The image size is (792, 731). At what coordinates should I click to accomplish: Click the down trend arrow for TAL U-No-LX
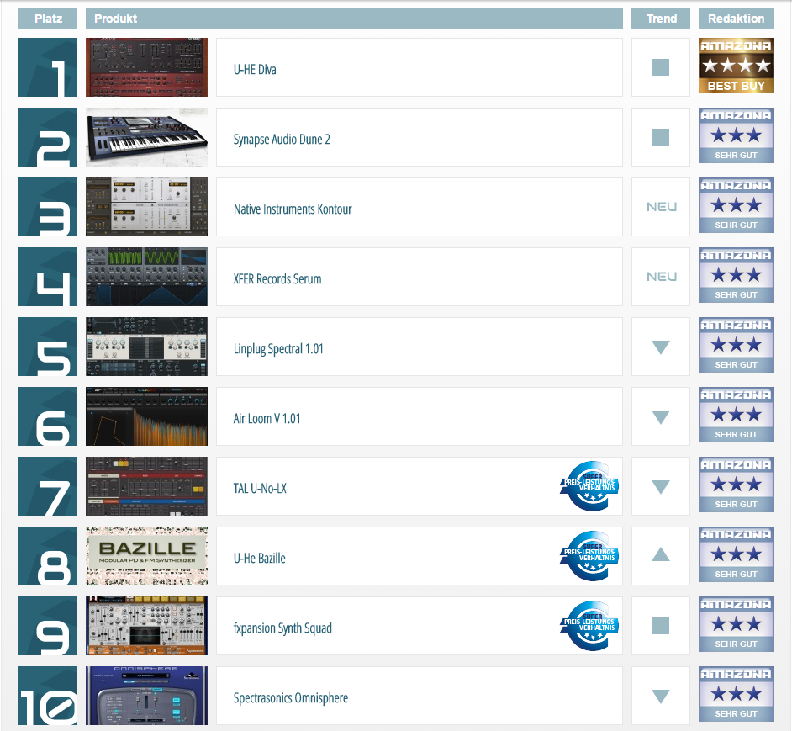coord(661,487)
